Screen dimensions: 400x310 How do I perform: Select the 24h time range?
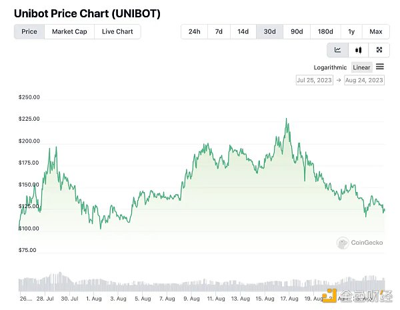coord(194,31)
